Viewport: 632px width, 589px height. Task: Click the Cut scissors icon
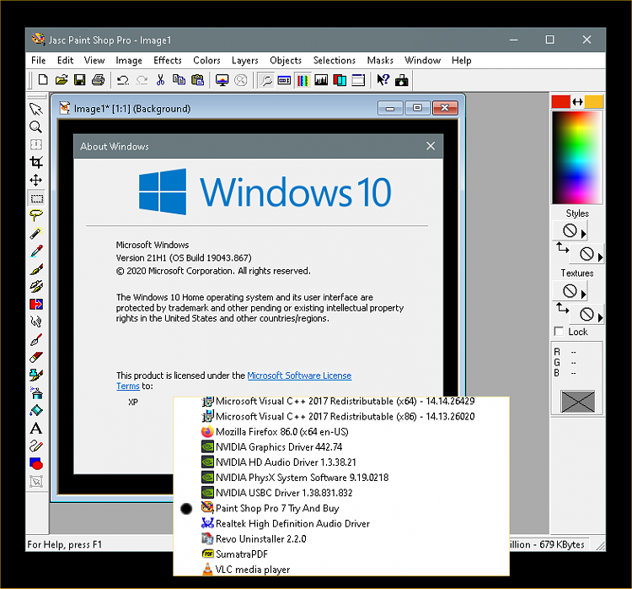tap(160, 80)
